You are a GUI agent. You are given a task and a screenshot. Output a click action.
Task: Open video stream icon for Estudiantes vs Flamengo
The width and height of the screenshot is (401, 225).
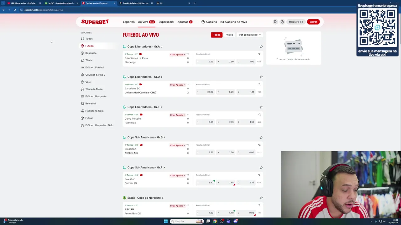pyautogui.click(x=141, y=54)
